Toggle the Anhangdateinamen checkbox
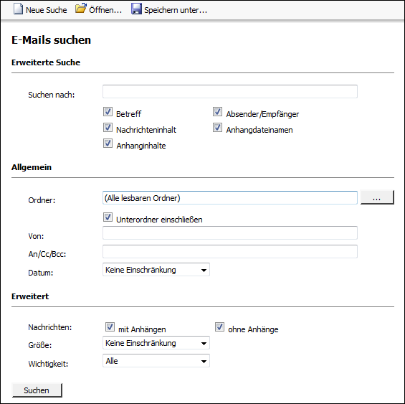The height and width of the screenshot is (404, 405). tap(217, 128)
